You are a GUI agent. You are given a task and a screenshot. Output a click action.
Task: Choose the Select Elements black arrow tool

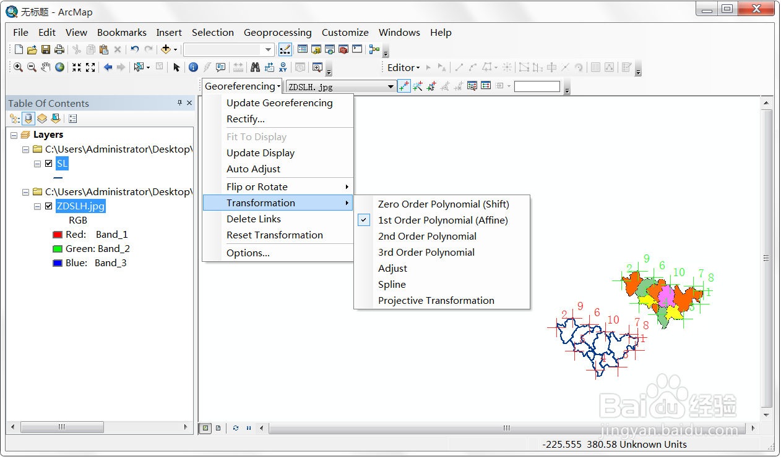click(x=176, y=67)
